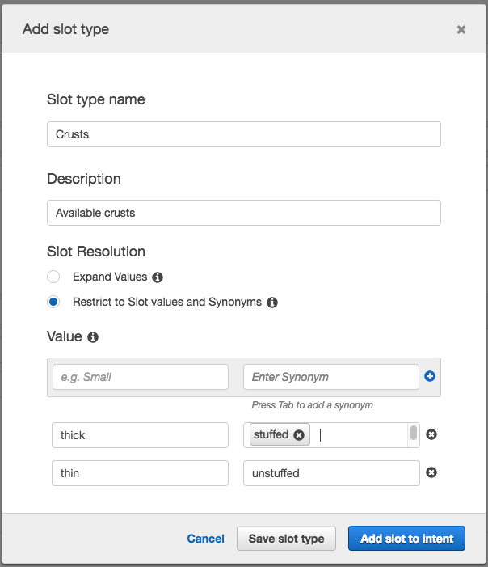Close the Add slot type dialog
Screen dimensions: 488x567
click(x=461, y=29)
